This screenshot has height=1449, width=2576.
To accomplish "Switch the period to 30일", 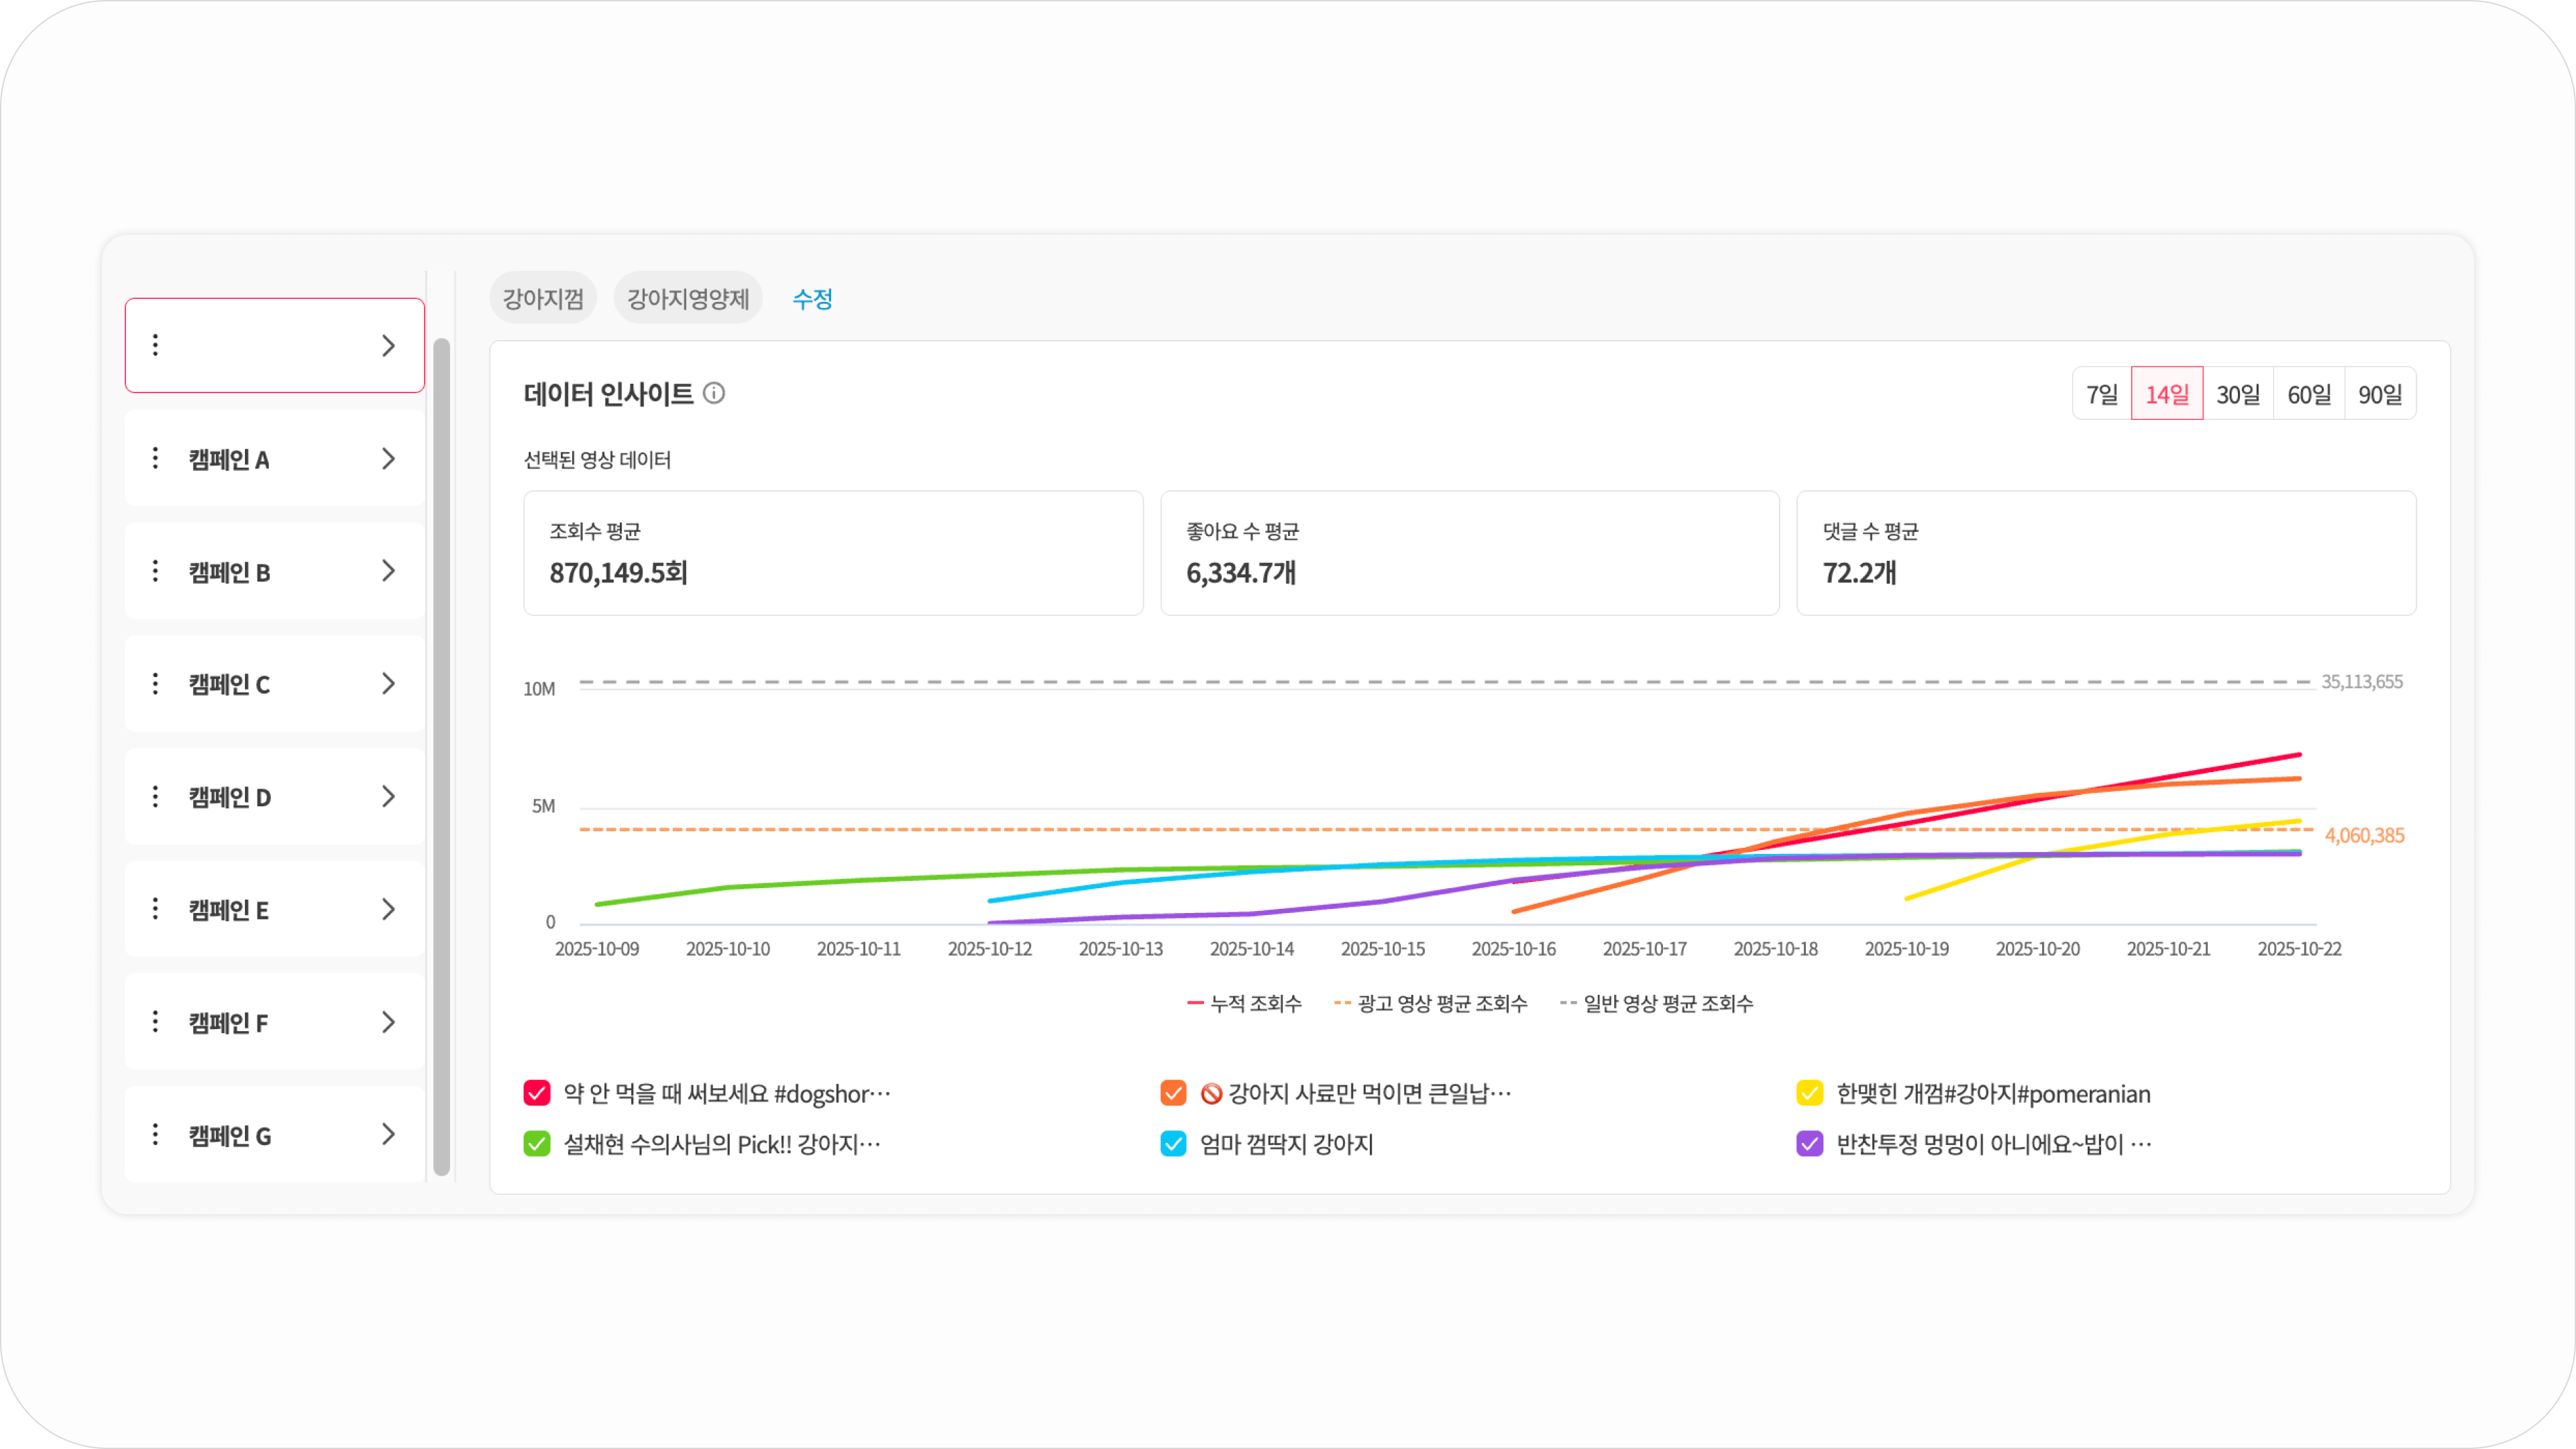I will [x=2238, y=394].
